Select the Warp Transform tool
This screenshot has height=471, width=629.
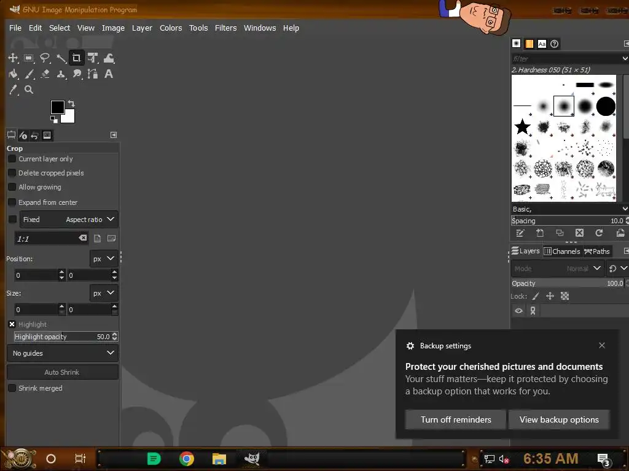point(109,58)
